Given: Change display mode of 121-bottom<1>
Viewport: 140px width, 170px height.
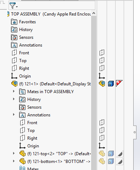Looking at the screenshot, I should pyautogui.click(x=111, y=161).
